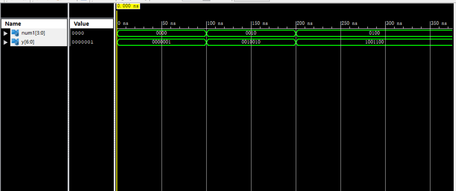Click the yellow 0.000 ns cursor marker

pyautogui.click(x=128, y=6)
